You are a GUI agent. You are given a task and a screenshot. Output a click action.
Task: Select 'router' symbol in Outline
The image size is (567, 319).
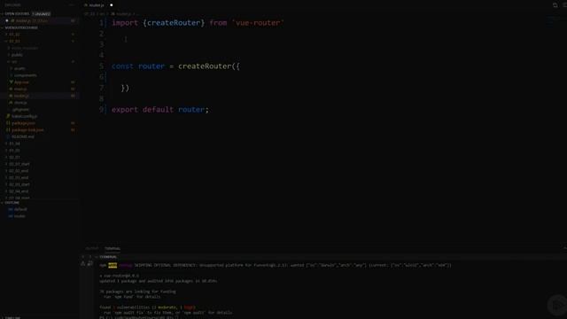coord(19,216)
